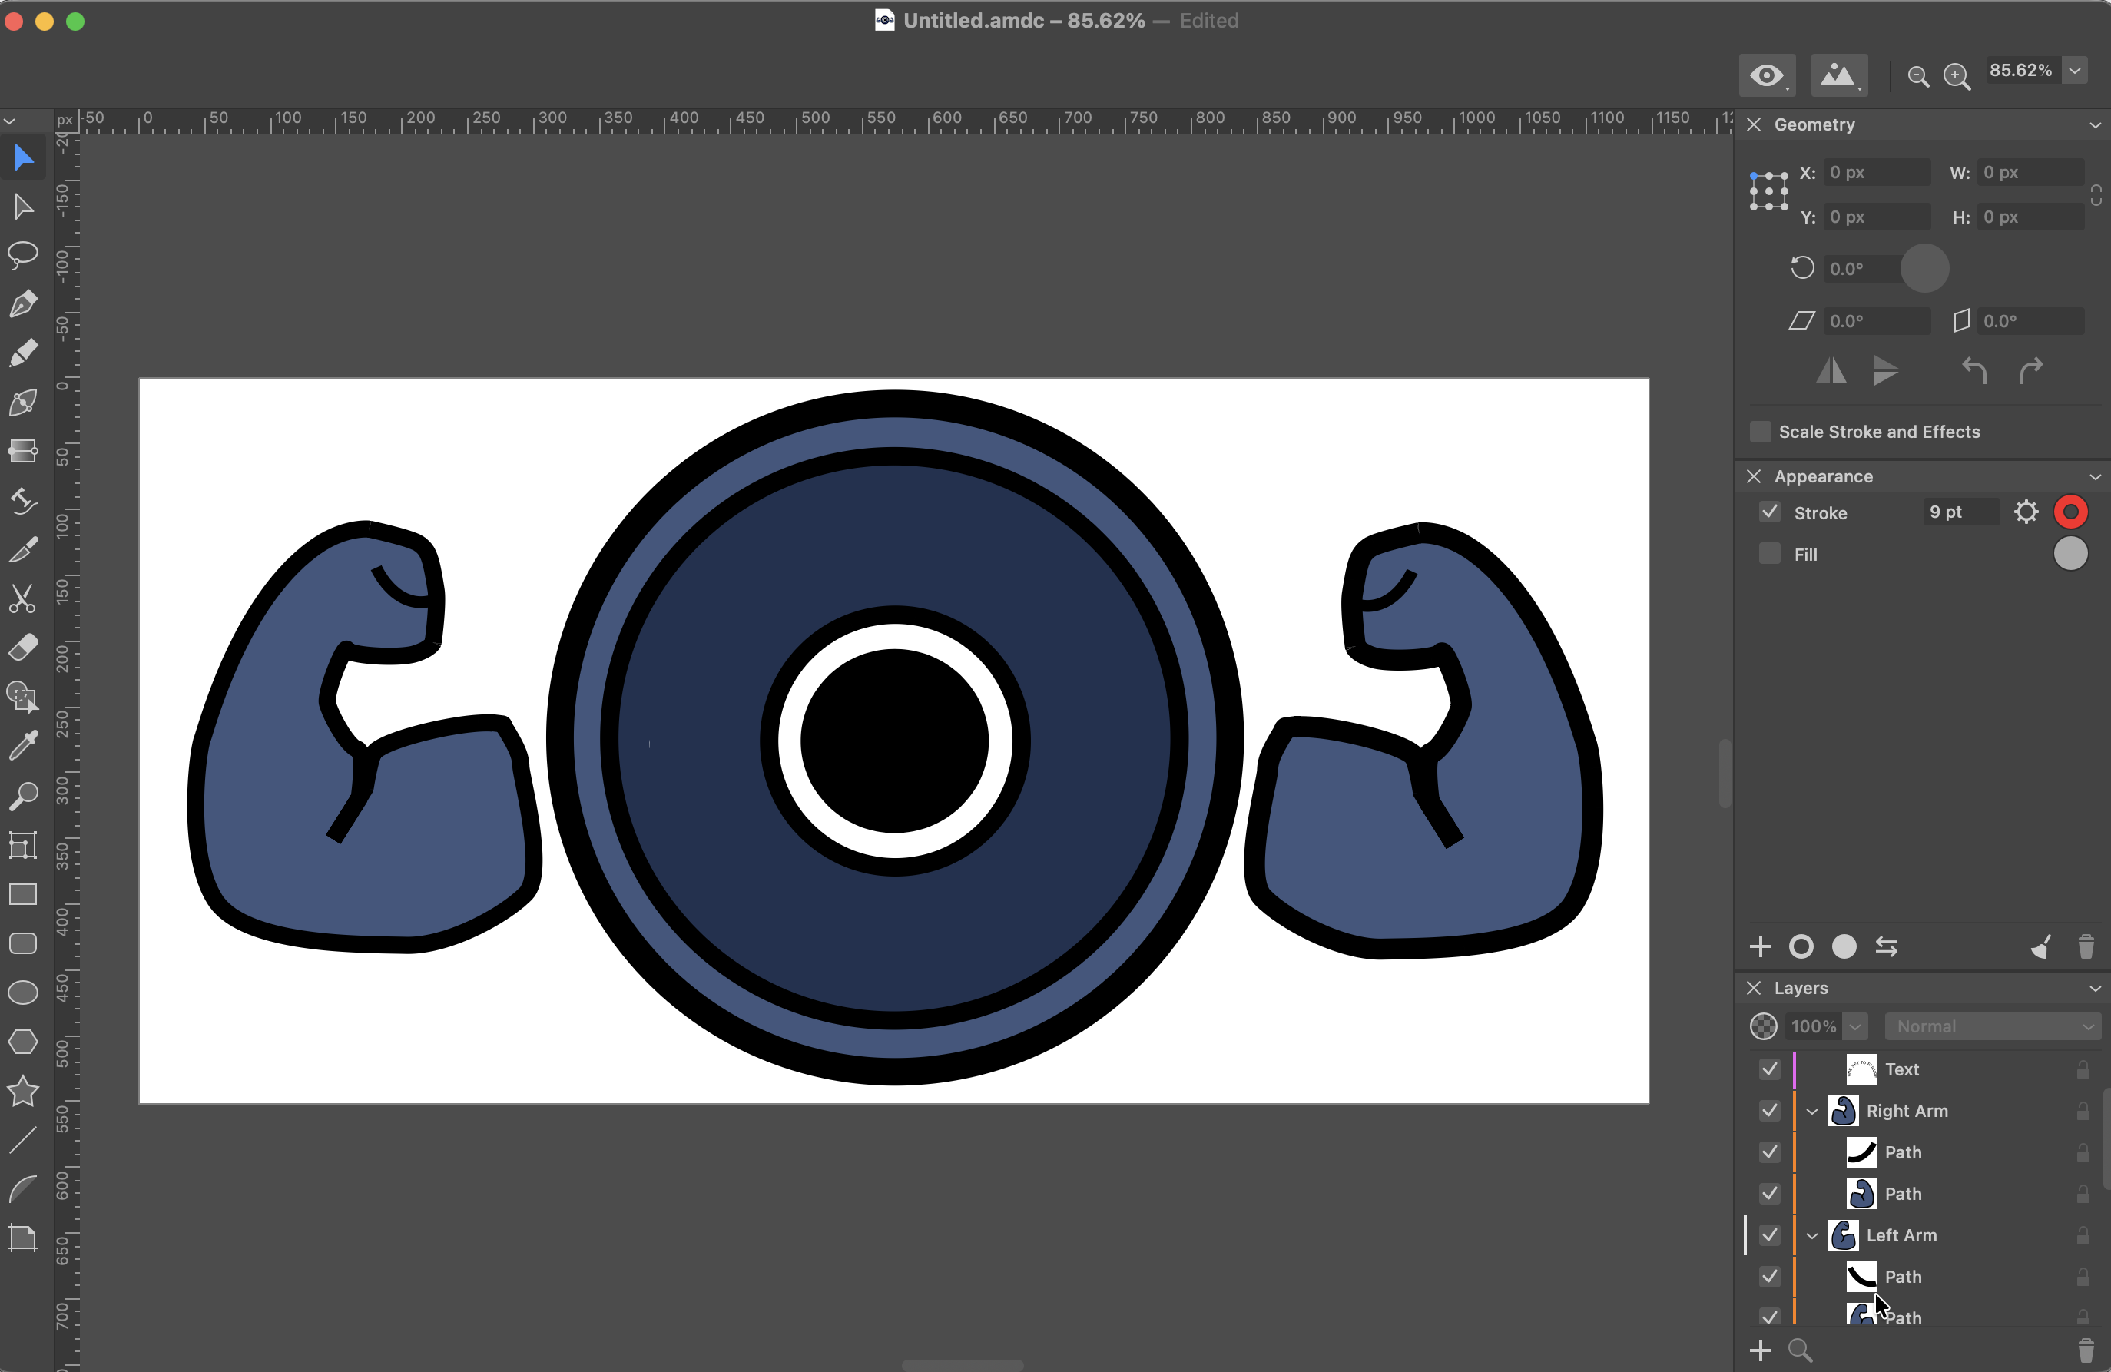This screenshot has width=2111, height=1372.
Task: Select the Right Arm layer
Action: pyautogui.click(x=1922, y=1110)
